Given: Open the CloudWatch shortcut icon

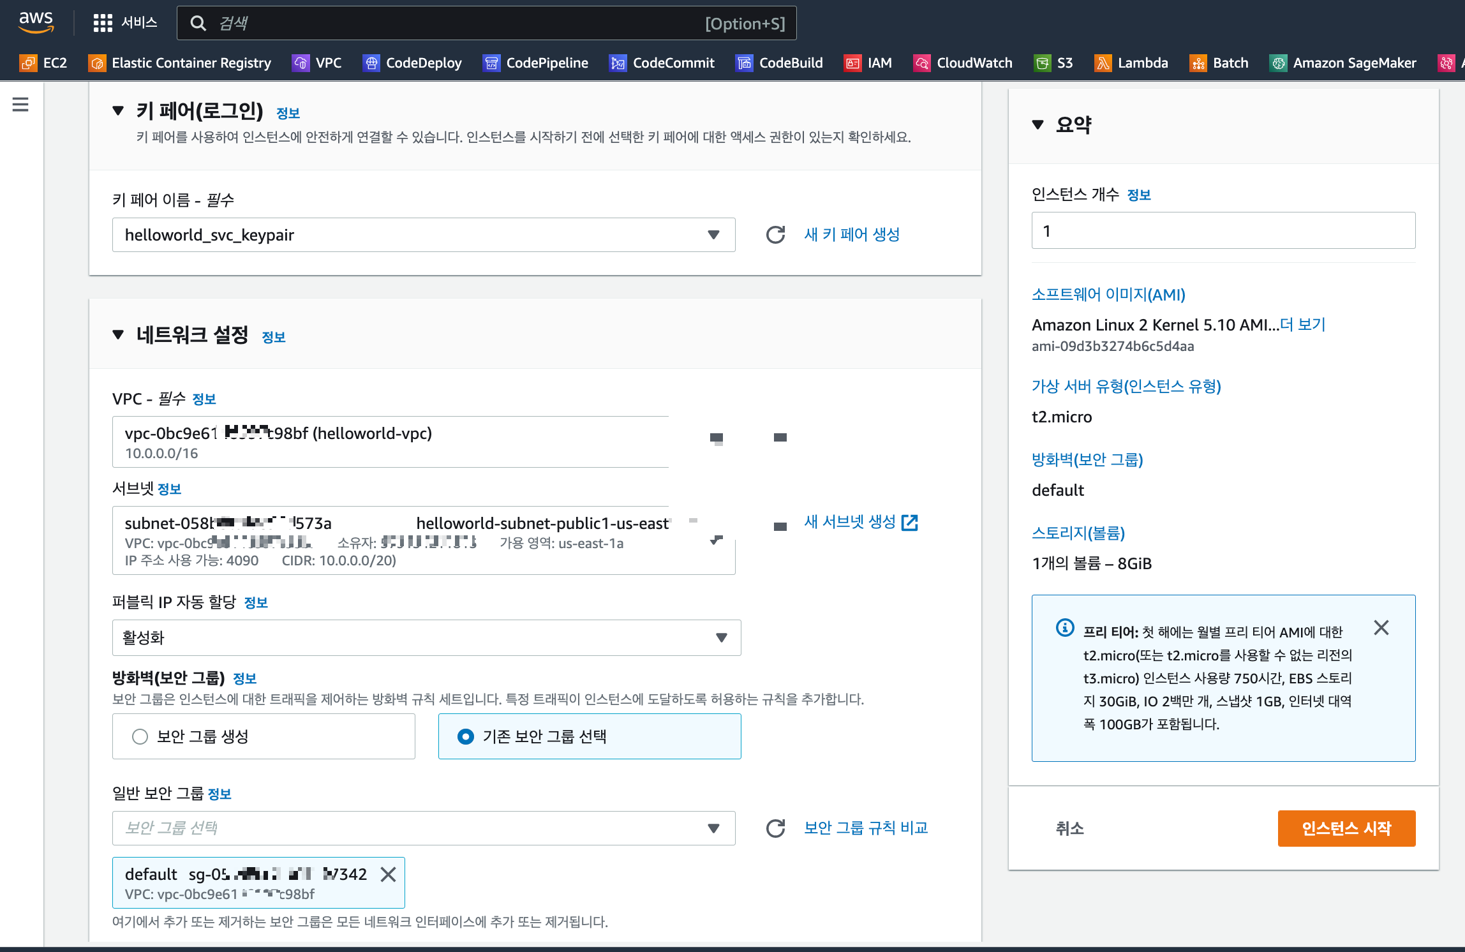Looking at the screenshot, I should (921, 63).
